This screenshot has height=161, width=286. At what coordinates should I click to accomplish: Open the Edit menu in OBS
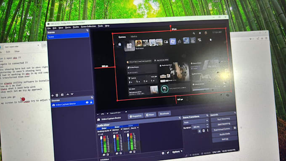55,28
